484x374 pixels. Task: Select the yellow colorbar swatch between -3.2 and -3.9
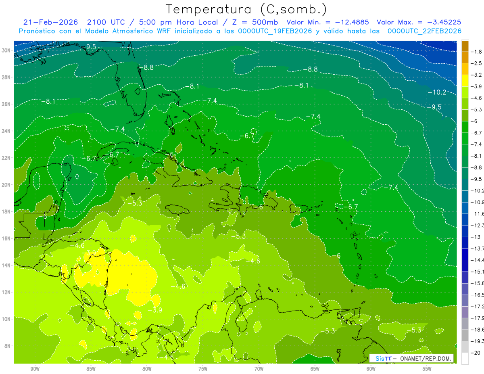point(465,81)
